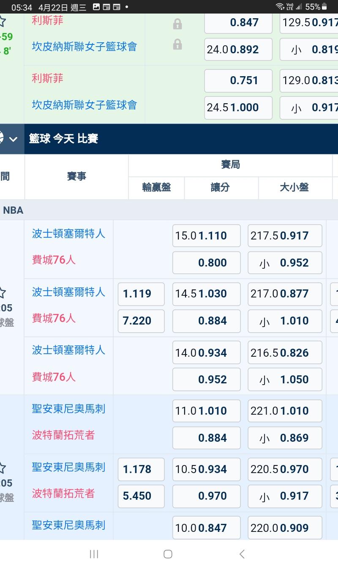
Task: Select Spurs handicap 10.5 at 0.934
Action: [x=207, y=469]
